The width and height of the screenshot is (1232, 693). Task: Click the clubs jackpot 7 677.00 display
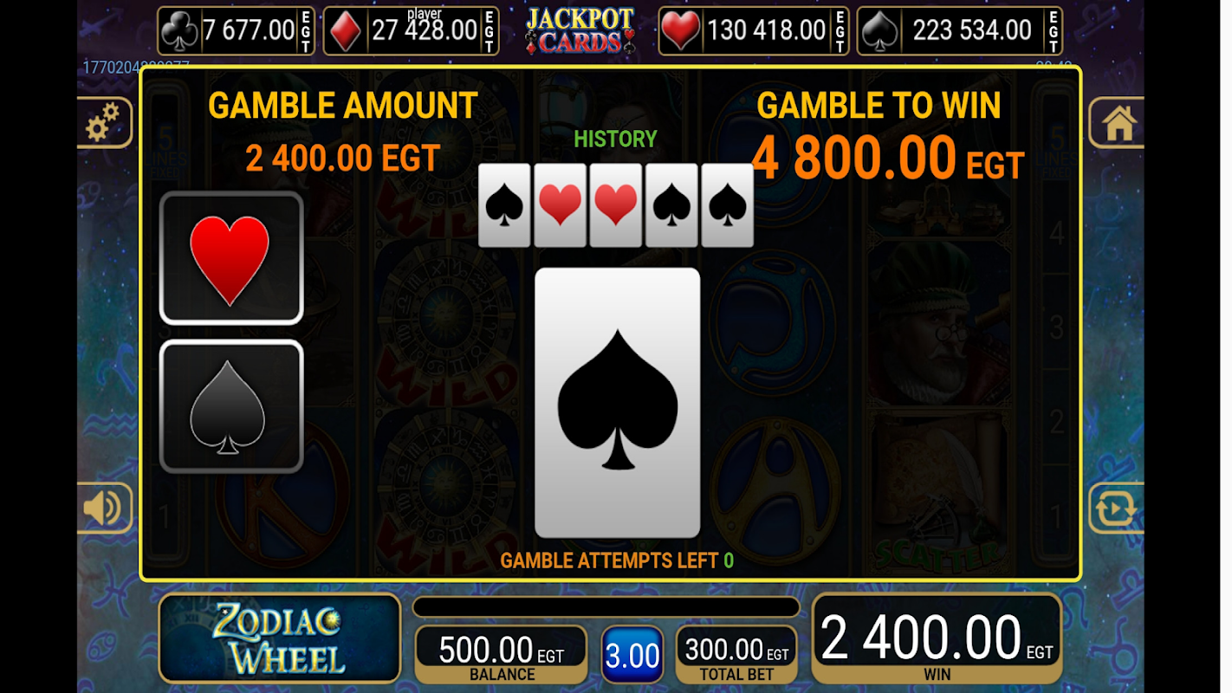(x=236, y=31)
